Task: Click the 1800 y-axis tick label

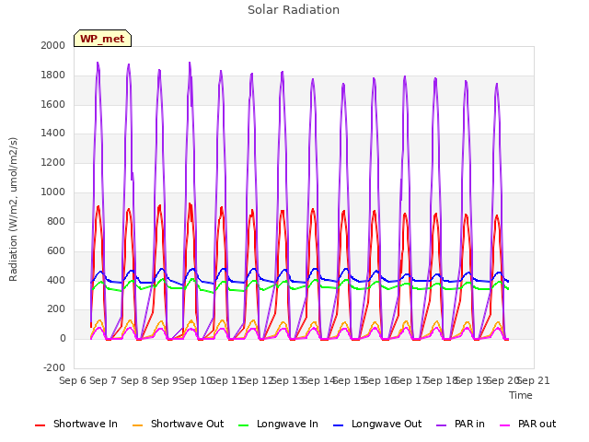Action: [x=53, y=76]
